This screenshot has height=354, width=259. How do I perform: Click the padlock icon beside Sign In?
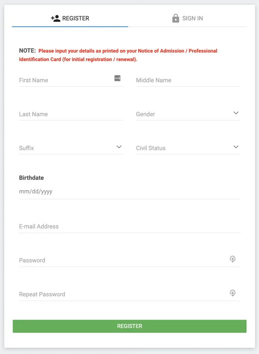(x=175, y=19)
